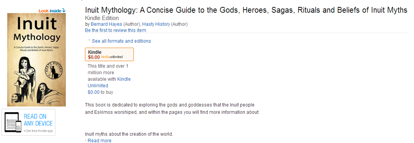The image size is (414, 143).
Task: Select the Kindle format option box
Action: pos(109,54)
